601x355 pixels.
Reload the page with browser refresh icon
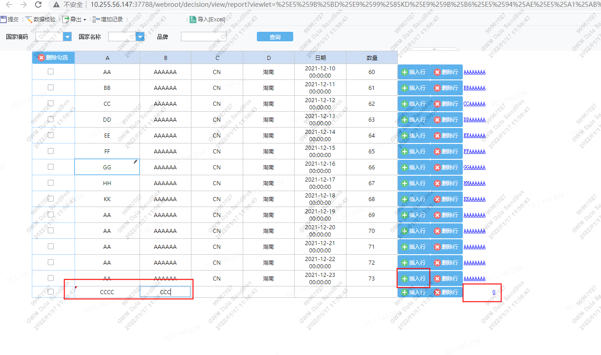coord(39,5)
